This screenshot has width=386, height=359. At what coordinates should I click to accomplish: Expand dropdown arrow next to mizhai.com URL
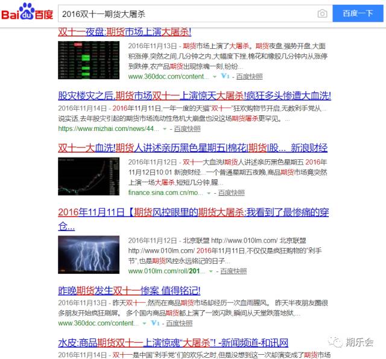165,129
